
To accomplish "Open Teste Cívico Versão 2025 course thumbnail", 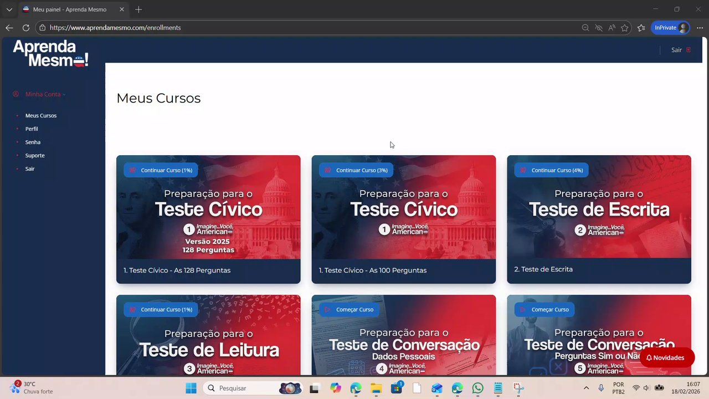I will 208,207.
